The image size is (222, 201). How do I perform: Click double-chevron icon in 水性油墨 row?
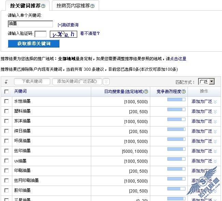215,102
